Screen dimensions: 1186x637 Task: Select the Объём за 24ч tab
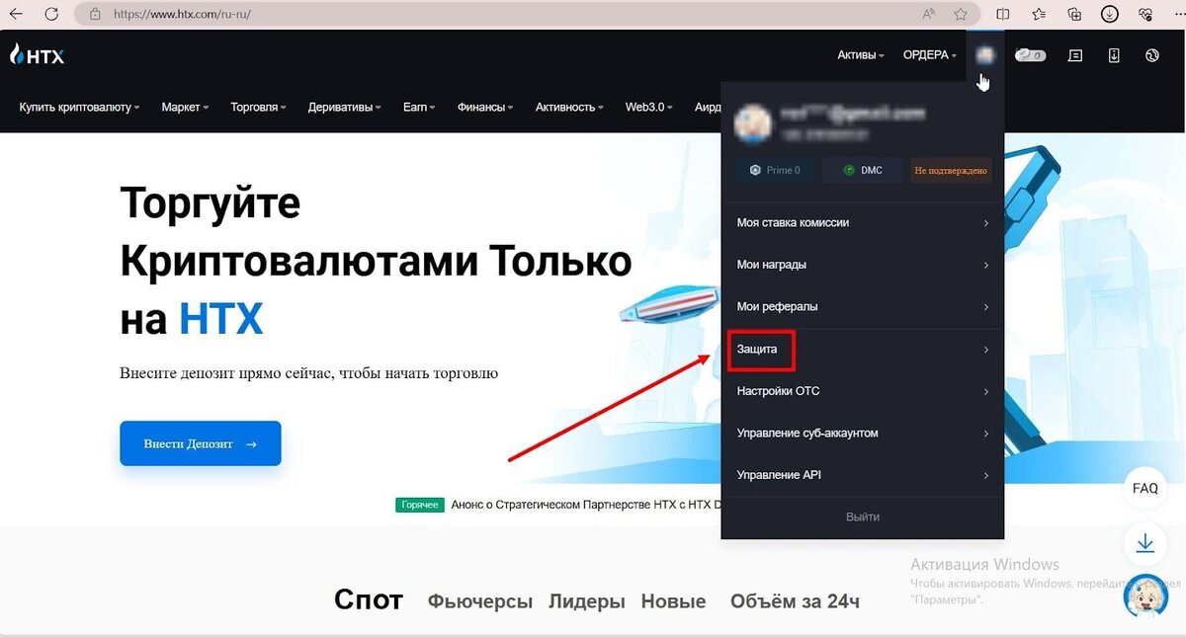[795, 601]
